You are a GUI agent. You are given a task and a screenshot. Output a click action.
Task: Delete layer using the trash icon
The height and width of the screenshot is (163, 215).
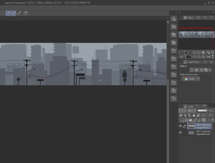213,120
